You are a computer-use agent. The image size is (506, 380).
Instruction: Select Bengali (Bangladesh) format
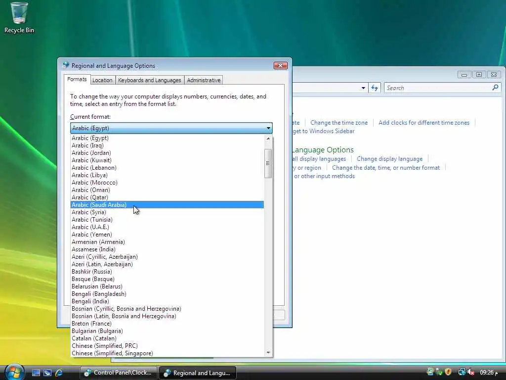[x=167, y=294]
